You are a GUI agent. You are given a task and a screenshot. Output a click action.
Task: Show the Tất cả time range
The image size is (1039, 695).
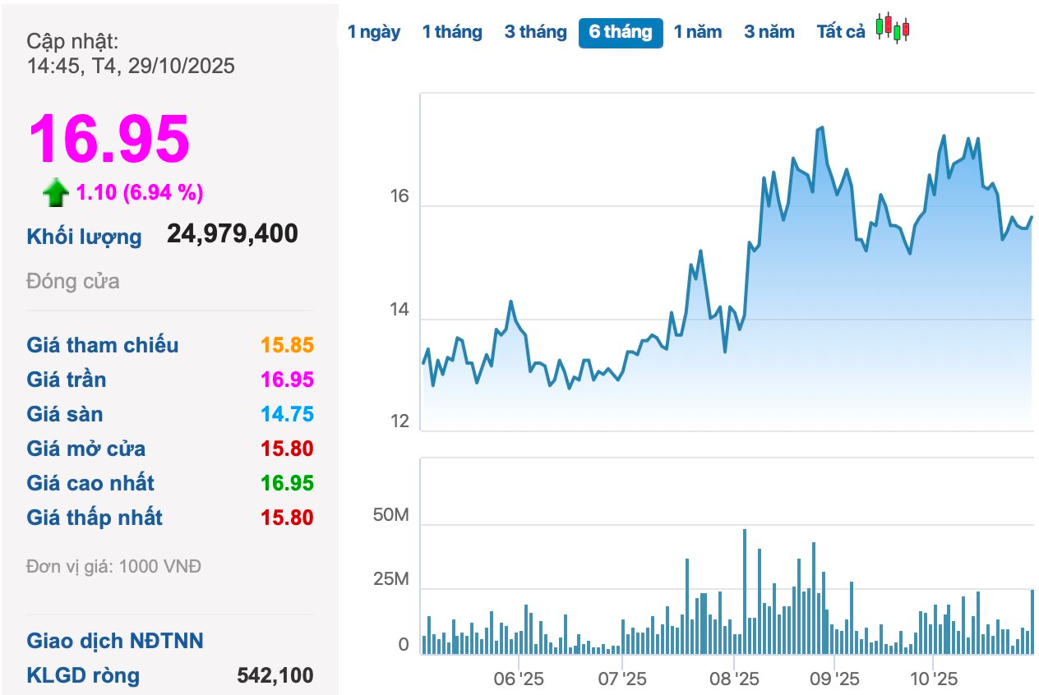[841, 32]
